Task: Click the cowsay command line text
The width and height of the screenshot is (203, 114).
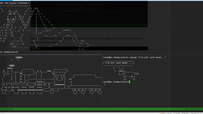Action: (134, 57)
